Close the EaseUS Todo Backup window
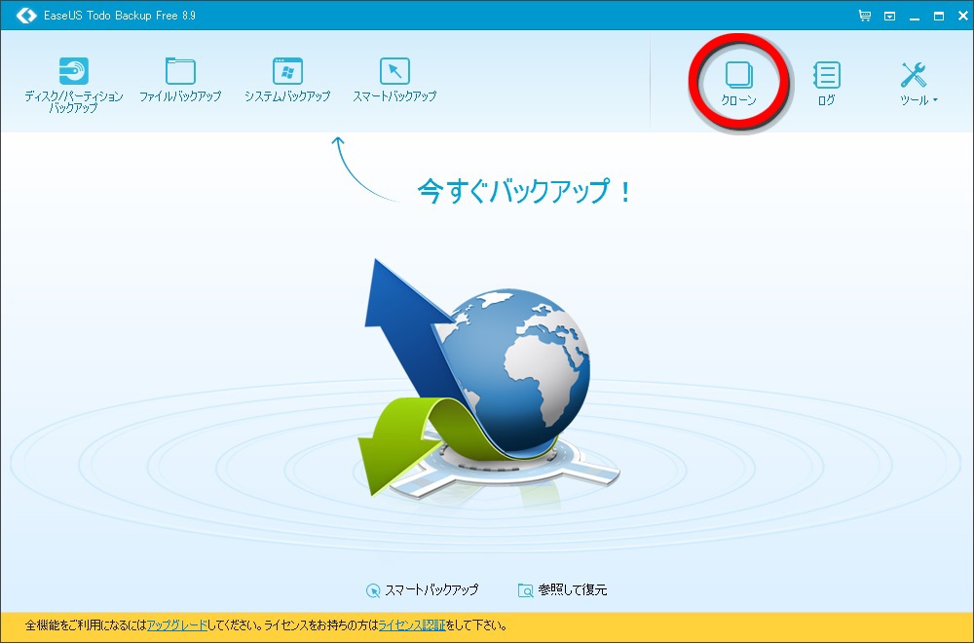Viewport: 974px width, 643px height. [x=963, y=16]
